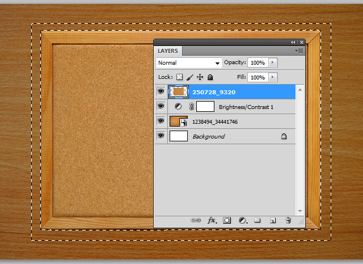Delete layer with trash icon
This screenshot has width=363, height=264.
288,220
